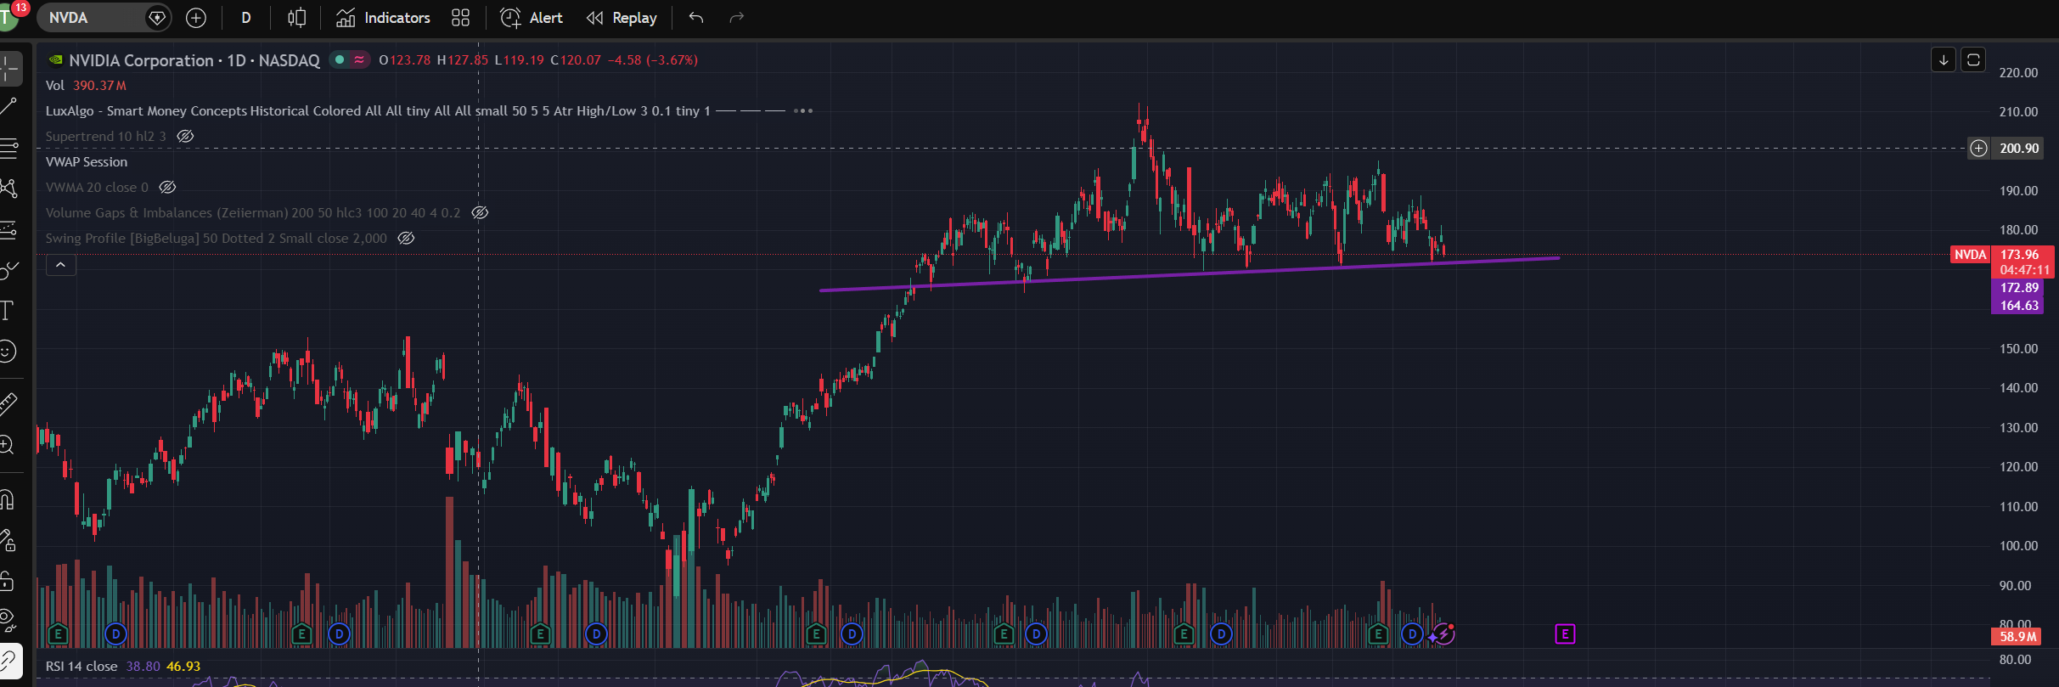Image resolution: width=2059 pixels, height=687 pixels.
Task: Open the Indicators menu
Action: 383,18
